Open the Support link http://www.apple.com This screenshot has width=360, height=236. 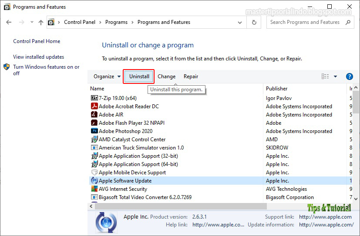(x=325, y=217)
